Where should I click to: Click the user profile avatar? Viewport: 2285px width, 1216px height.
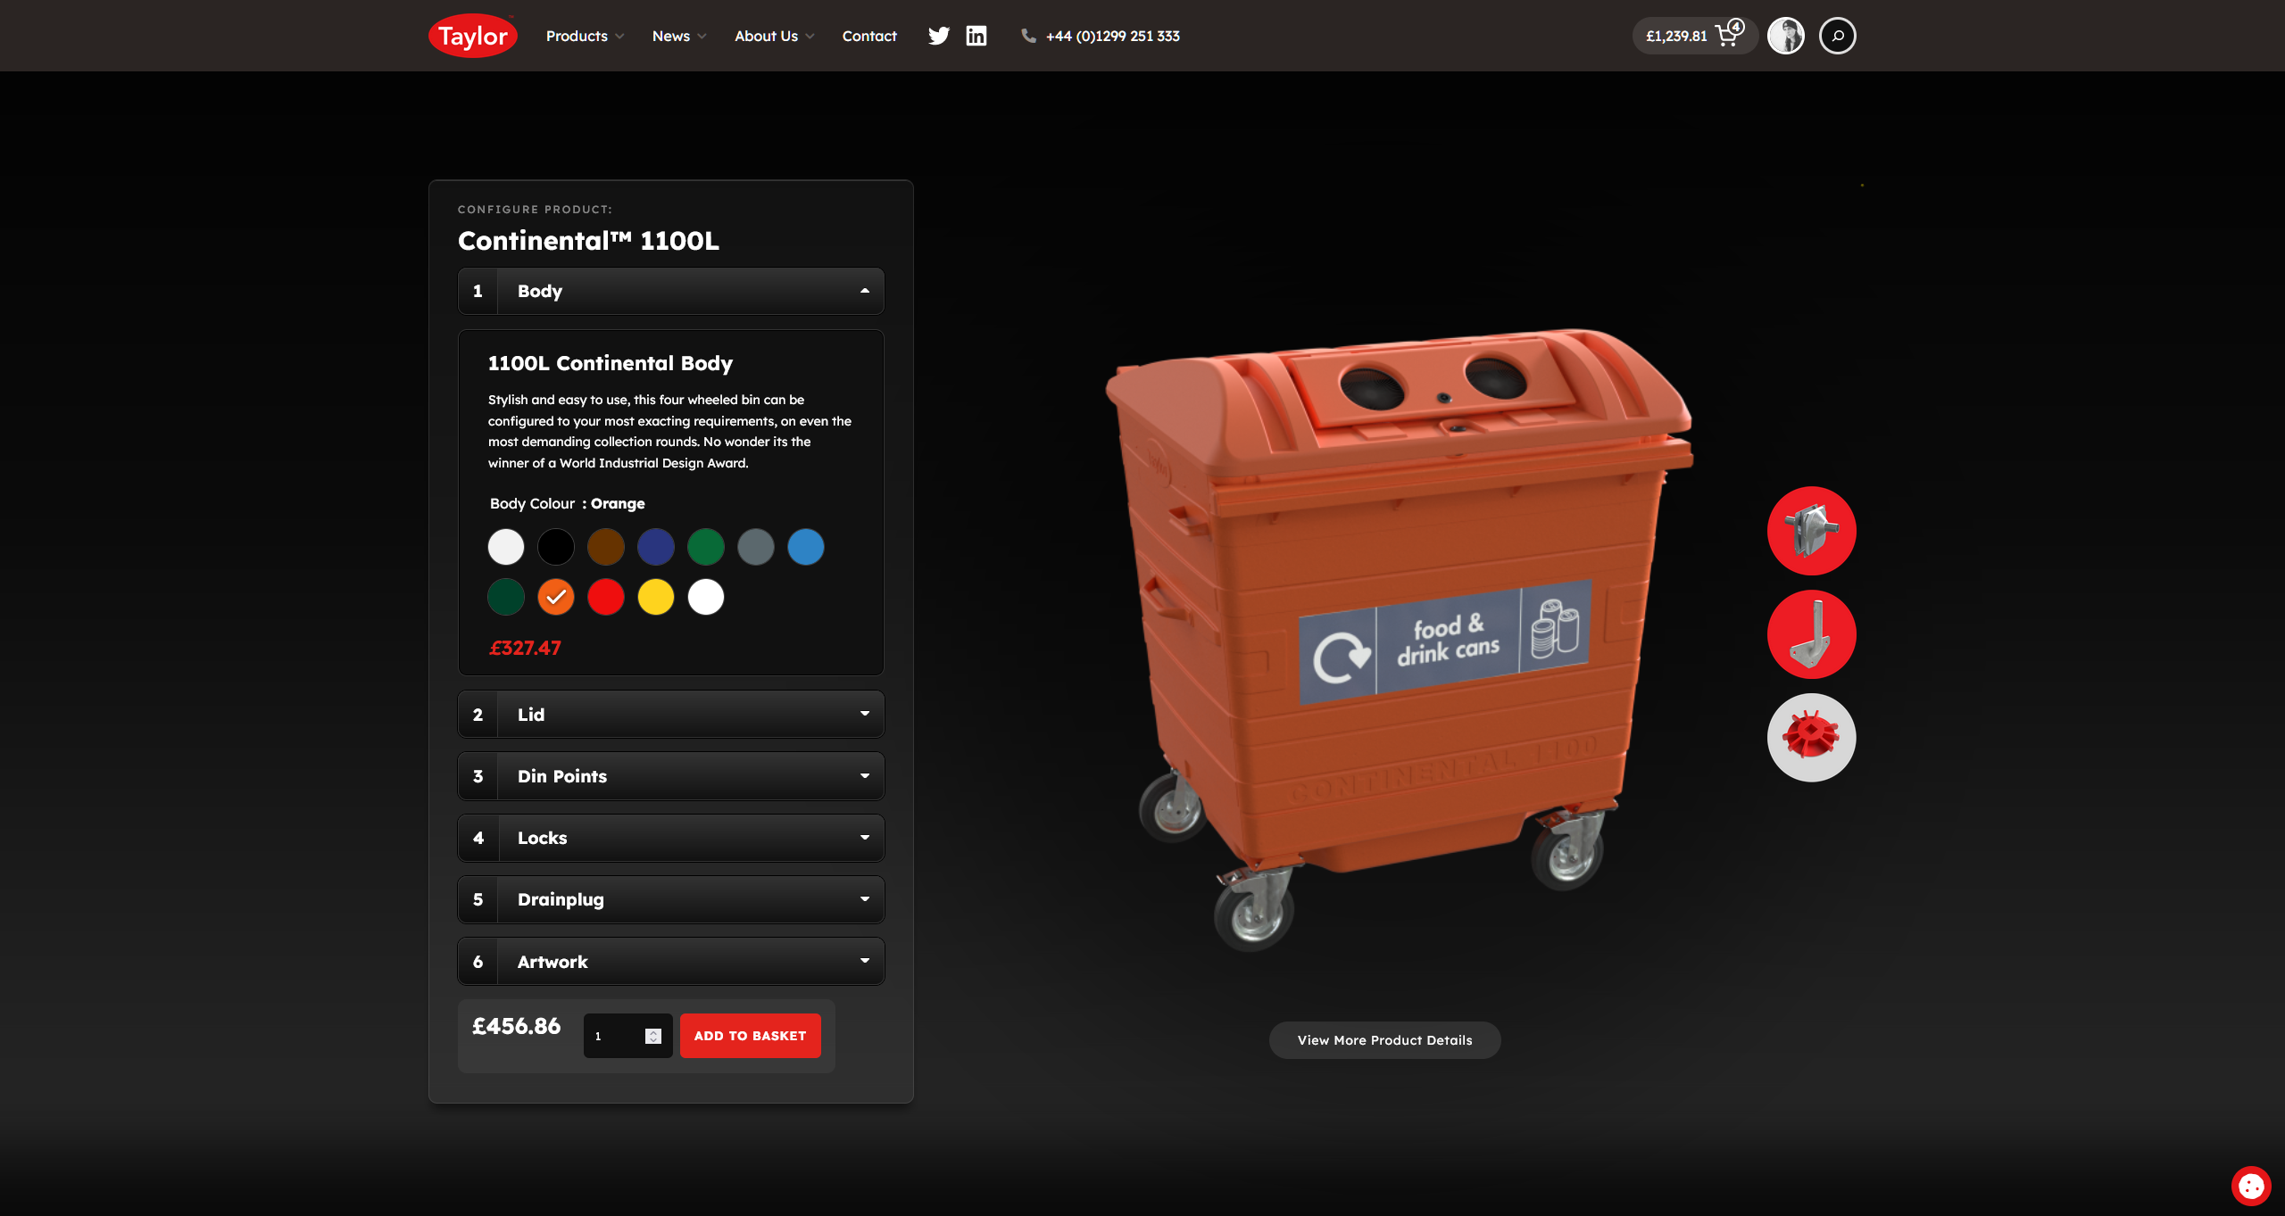click(x=1786, y=36)
